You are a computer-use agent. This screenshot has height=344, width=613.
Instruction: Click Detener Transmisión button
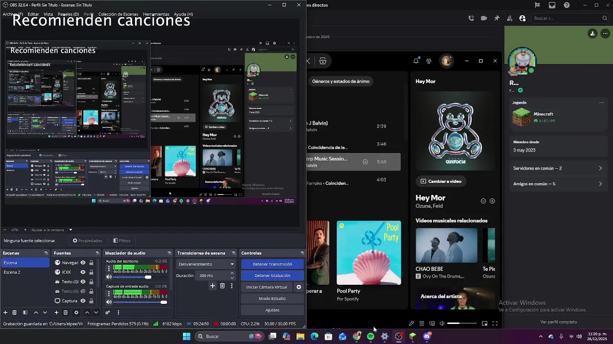[x=272, y=264]
